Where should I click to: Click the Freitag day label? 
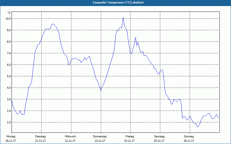coord(130,137)
